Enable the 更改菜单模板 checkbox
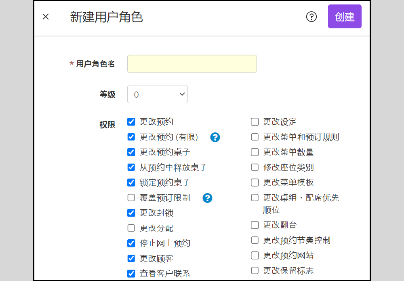Screen dimensions: 404x281 255,183
